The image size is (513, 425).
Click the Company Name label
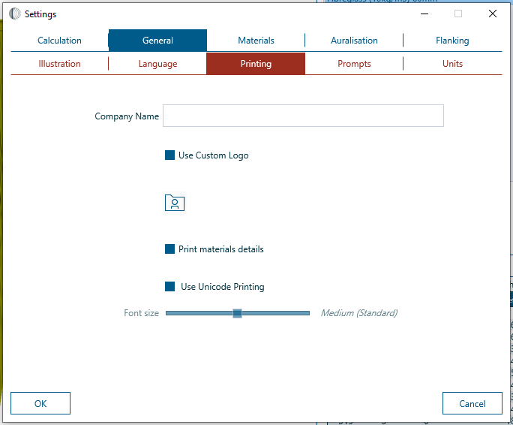pyautogui.click(x=127, y=116)
